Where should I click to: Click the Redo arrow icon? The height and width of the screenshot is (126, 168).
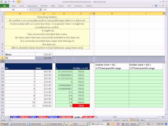(x=14, y=2)
